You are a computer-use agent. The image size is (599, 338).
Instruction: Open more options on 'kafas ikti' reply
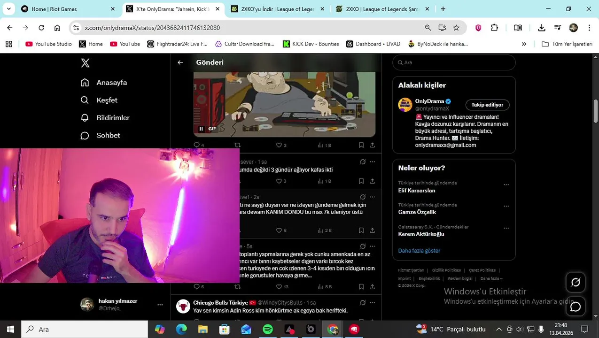[373, 162]
